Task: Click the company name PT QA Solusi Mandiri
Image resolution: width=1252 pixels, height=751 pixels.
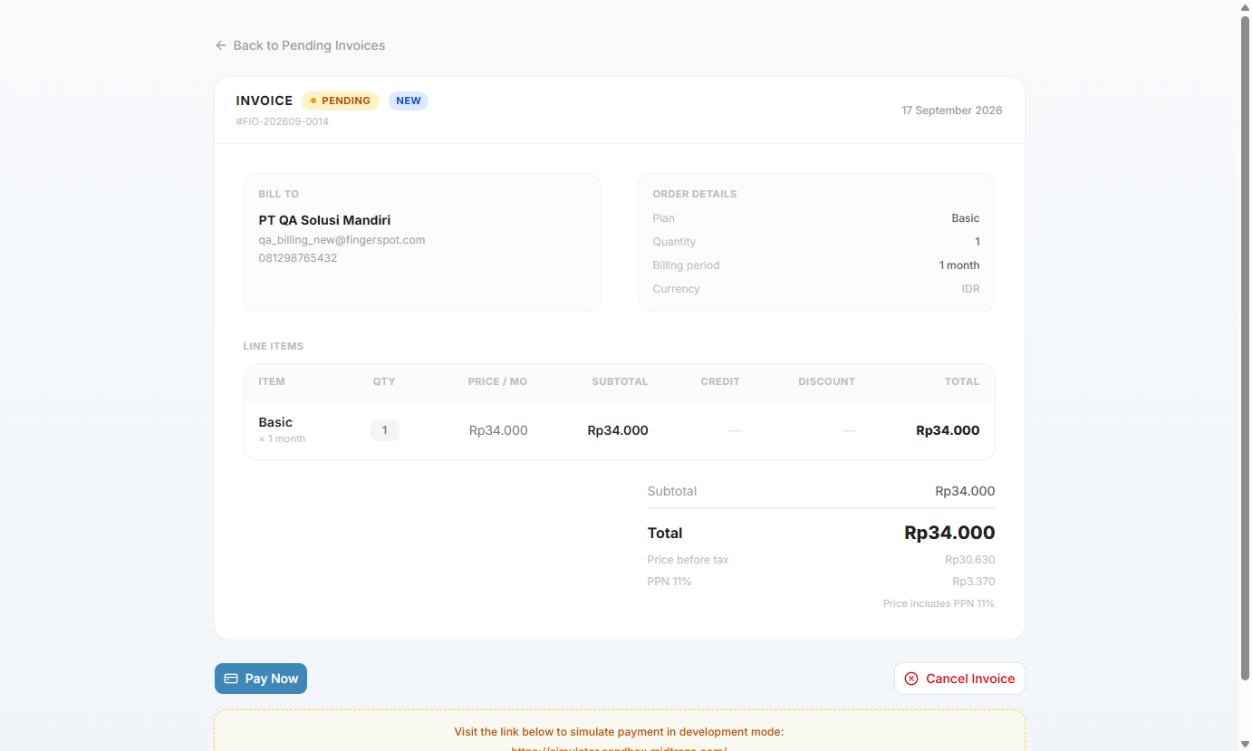Action: pyautogui.click(x=324, y=220)
